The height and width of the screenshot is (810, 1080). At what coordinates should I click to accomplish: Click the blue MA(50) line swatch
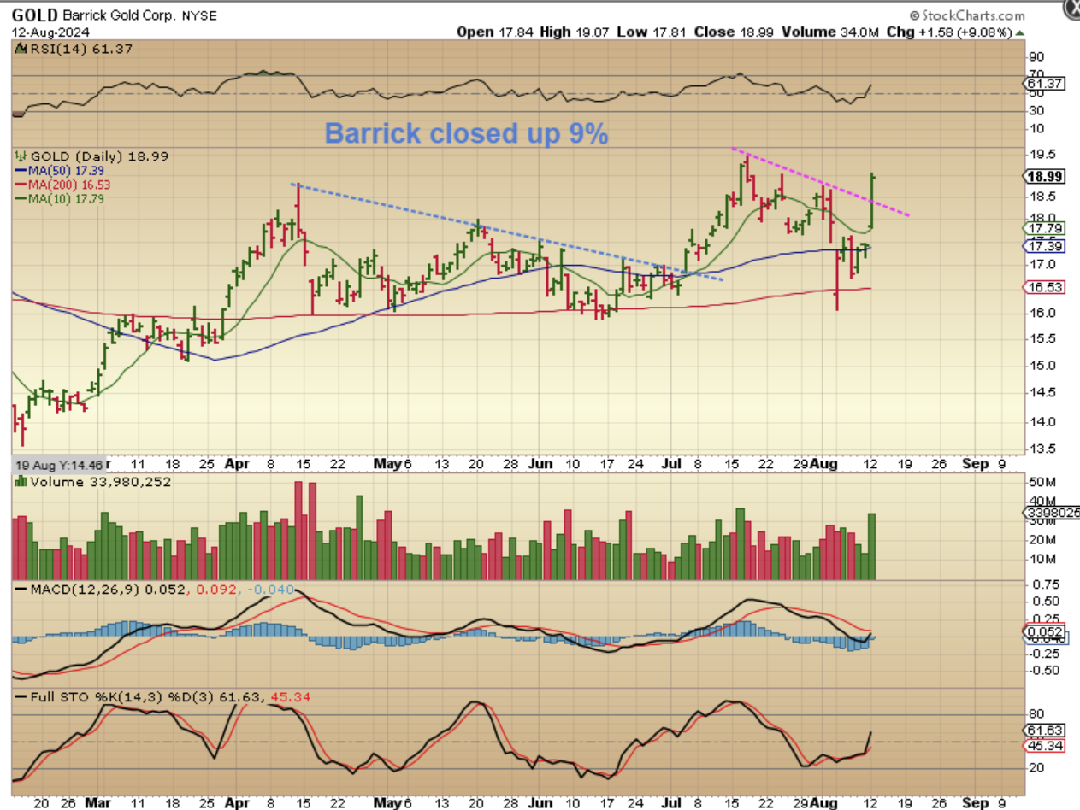tap(21, 171)
